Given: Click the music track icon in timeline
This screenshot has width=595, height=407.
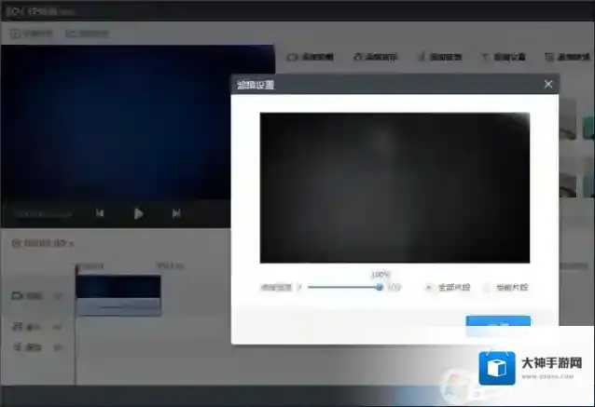Looking at the screenshot, I should coord(17,328).
